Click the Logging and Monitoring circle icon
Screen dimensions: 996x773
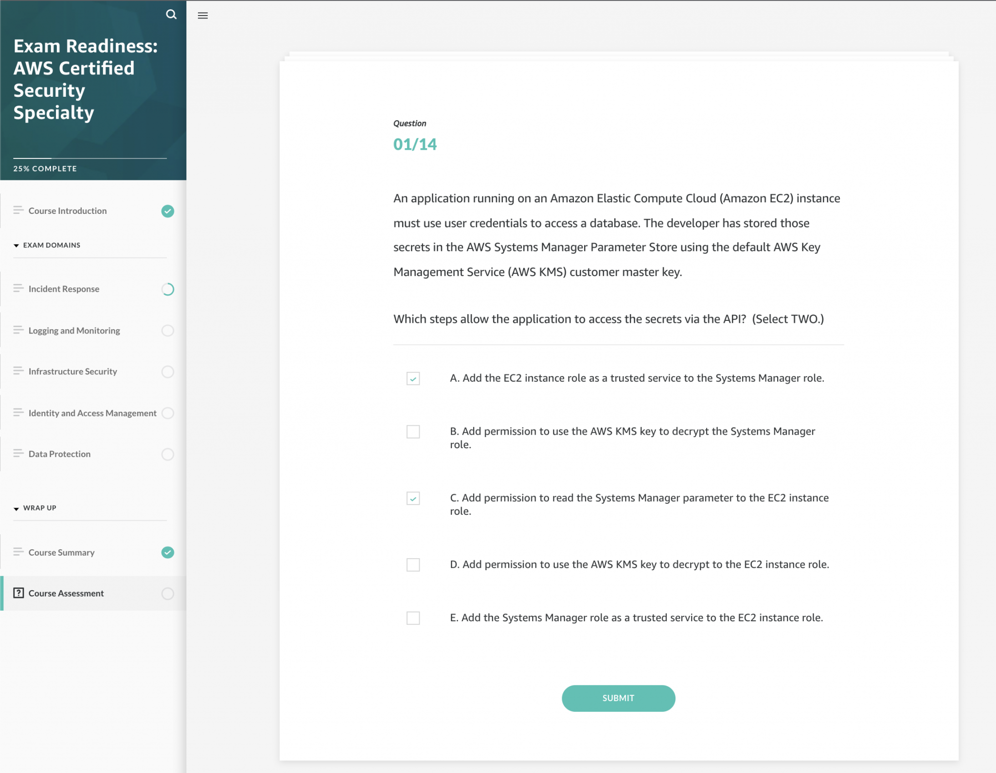point(167,331)
